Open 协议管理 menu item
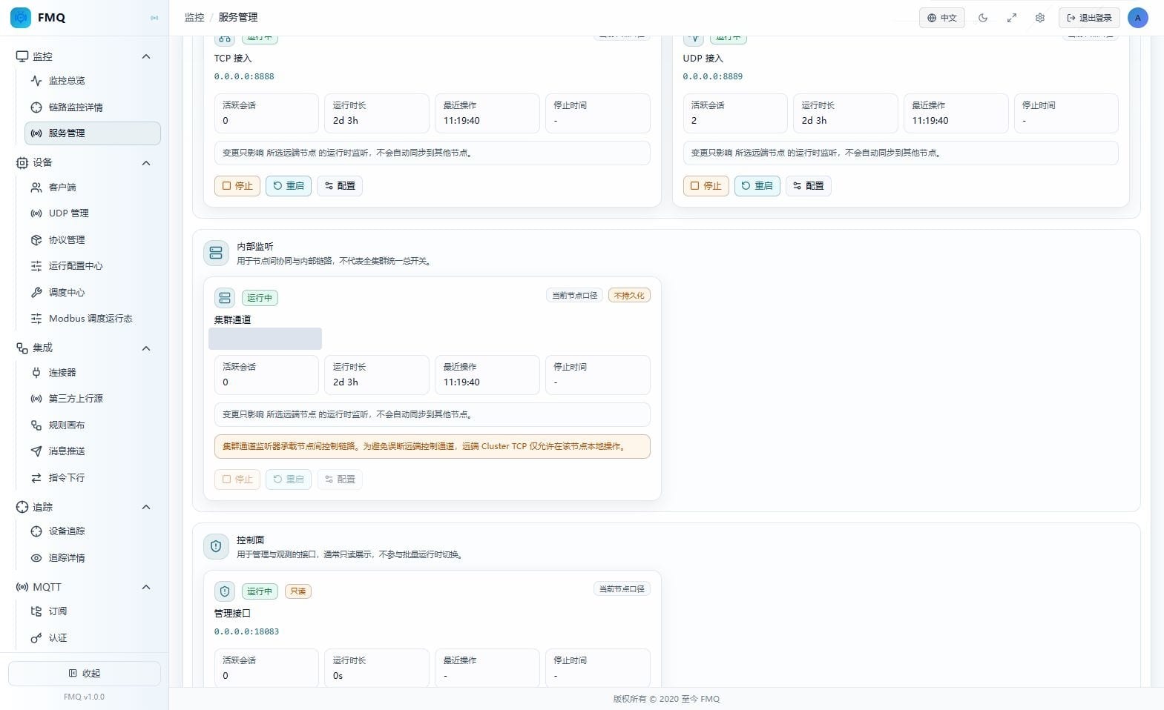Screen dimensions: 1164x710 tap(93, 240)
